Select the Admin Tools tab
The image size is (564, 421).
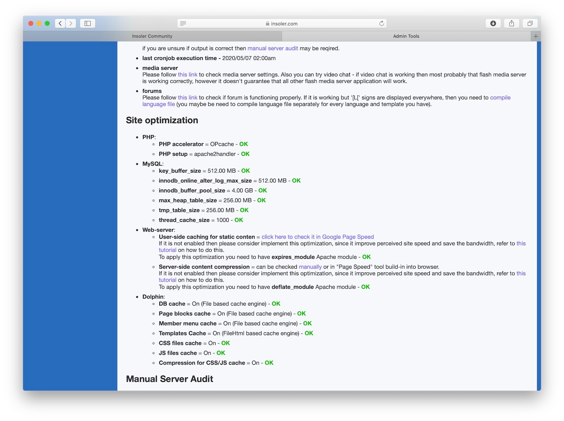click(x=406, y=36)
